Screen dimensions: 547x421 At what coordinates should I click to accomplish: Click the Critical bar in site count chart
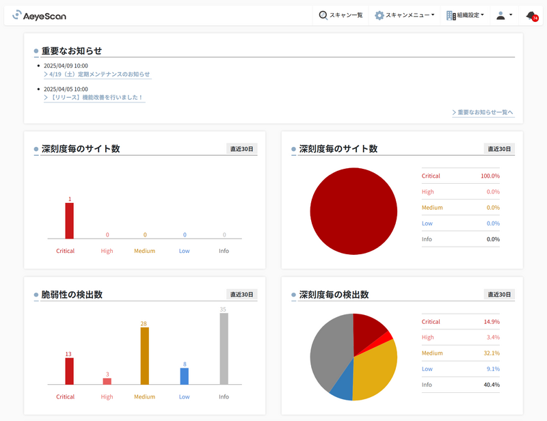(69, 220)
